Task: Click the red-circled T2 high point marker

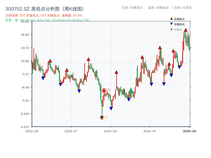Action: point(104,90)
